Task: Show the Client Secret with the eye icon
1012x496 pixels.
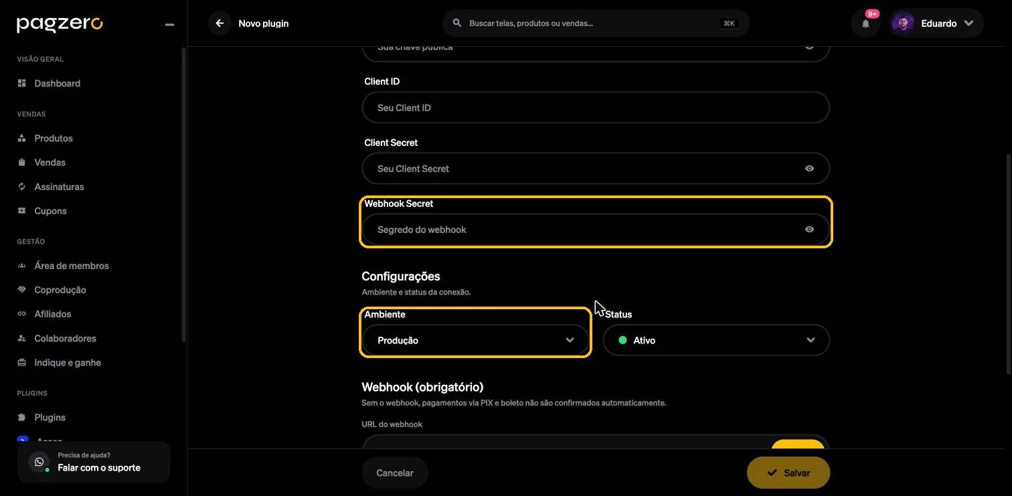Action: (809, 169)
